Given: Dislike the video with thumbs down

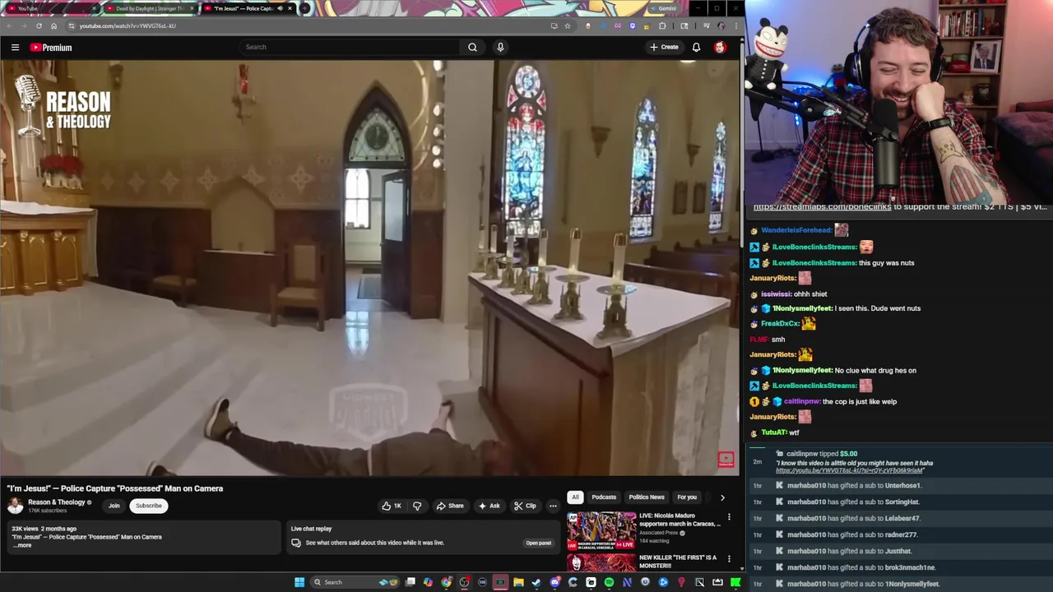Looking at the screenshot, I should (417, 506).
